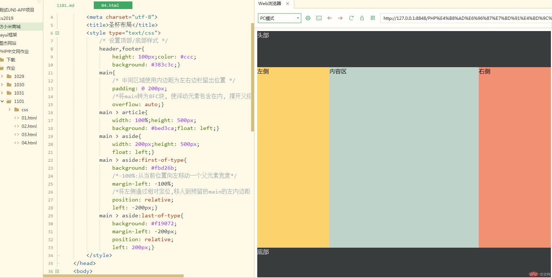Expand the 1030 folder
The image size is (552, 278).
[2, 85]
